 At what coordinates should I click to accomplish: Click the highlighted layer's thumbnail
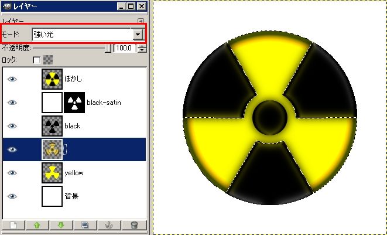click(x=52, y=149)
